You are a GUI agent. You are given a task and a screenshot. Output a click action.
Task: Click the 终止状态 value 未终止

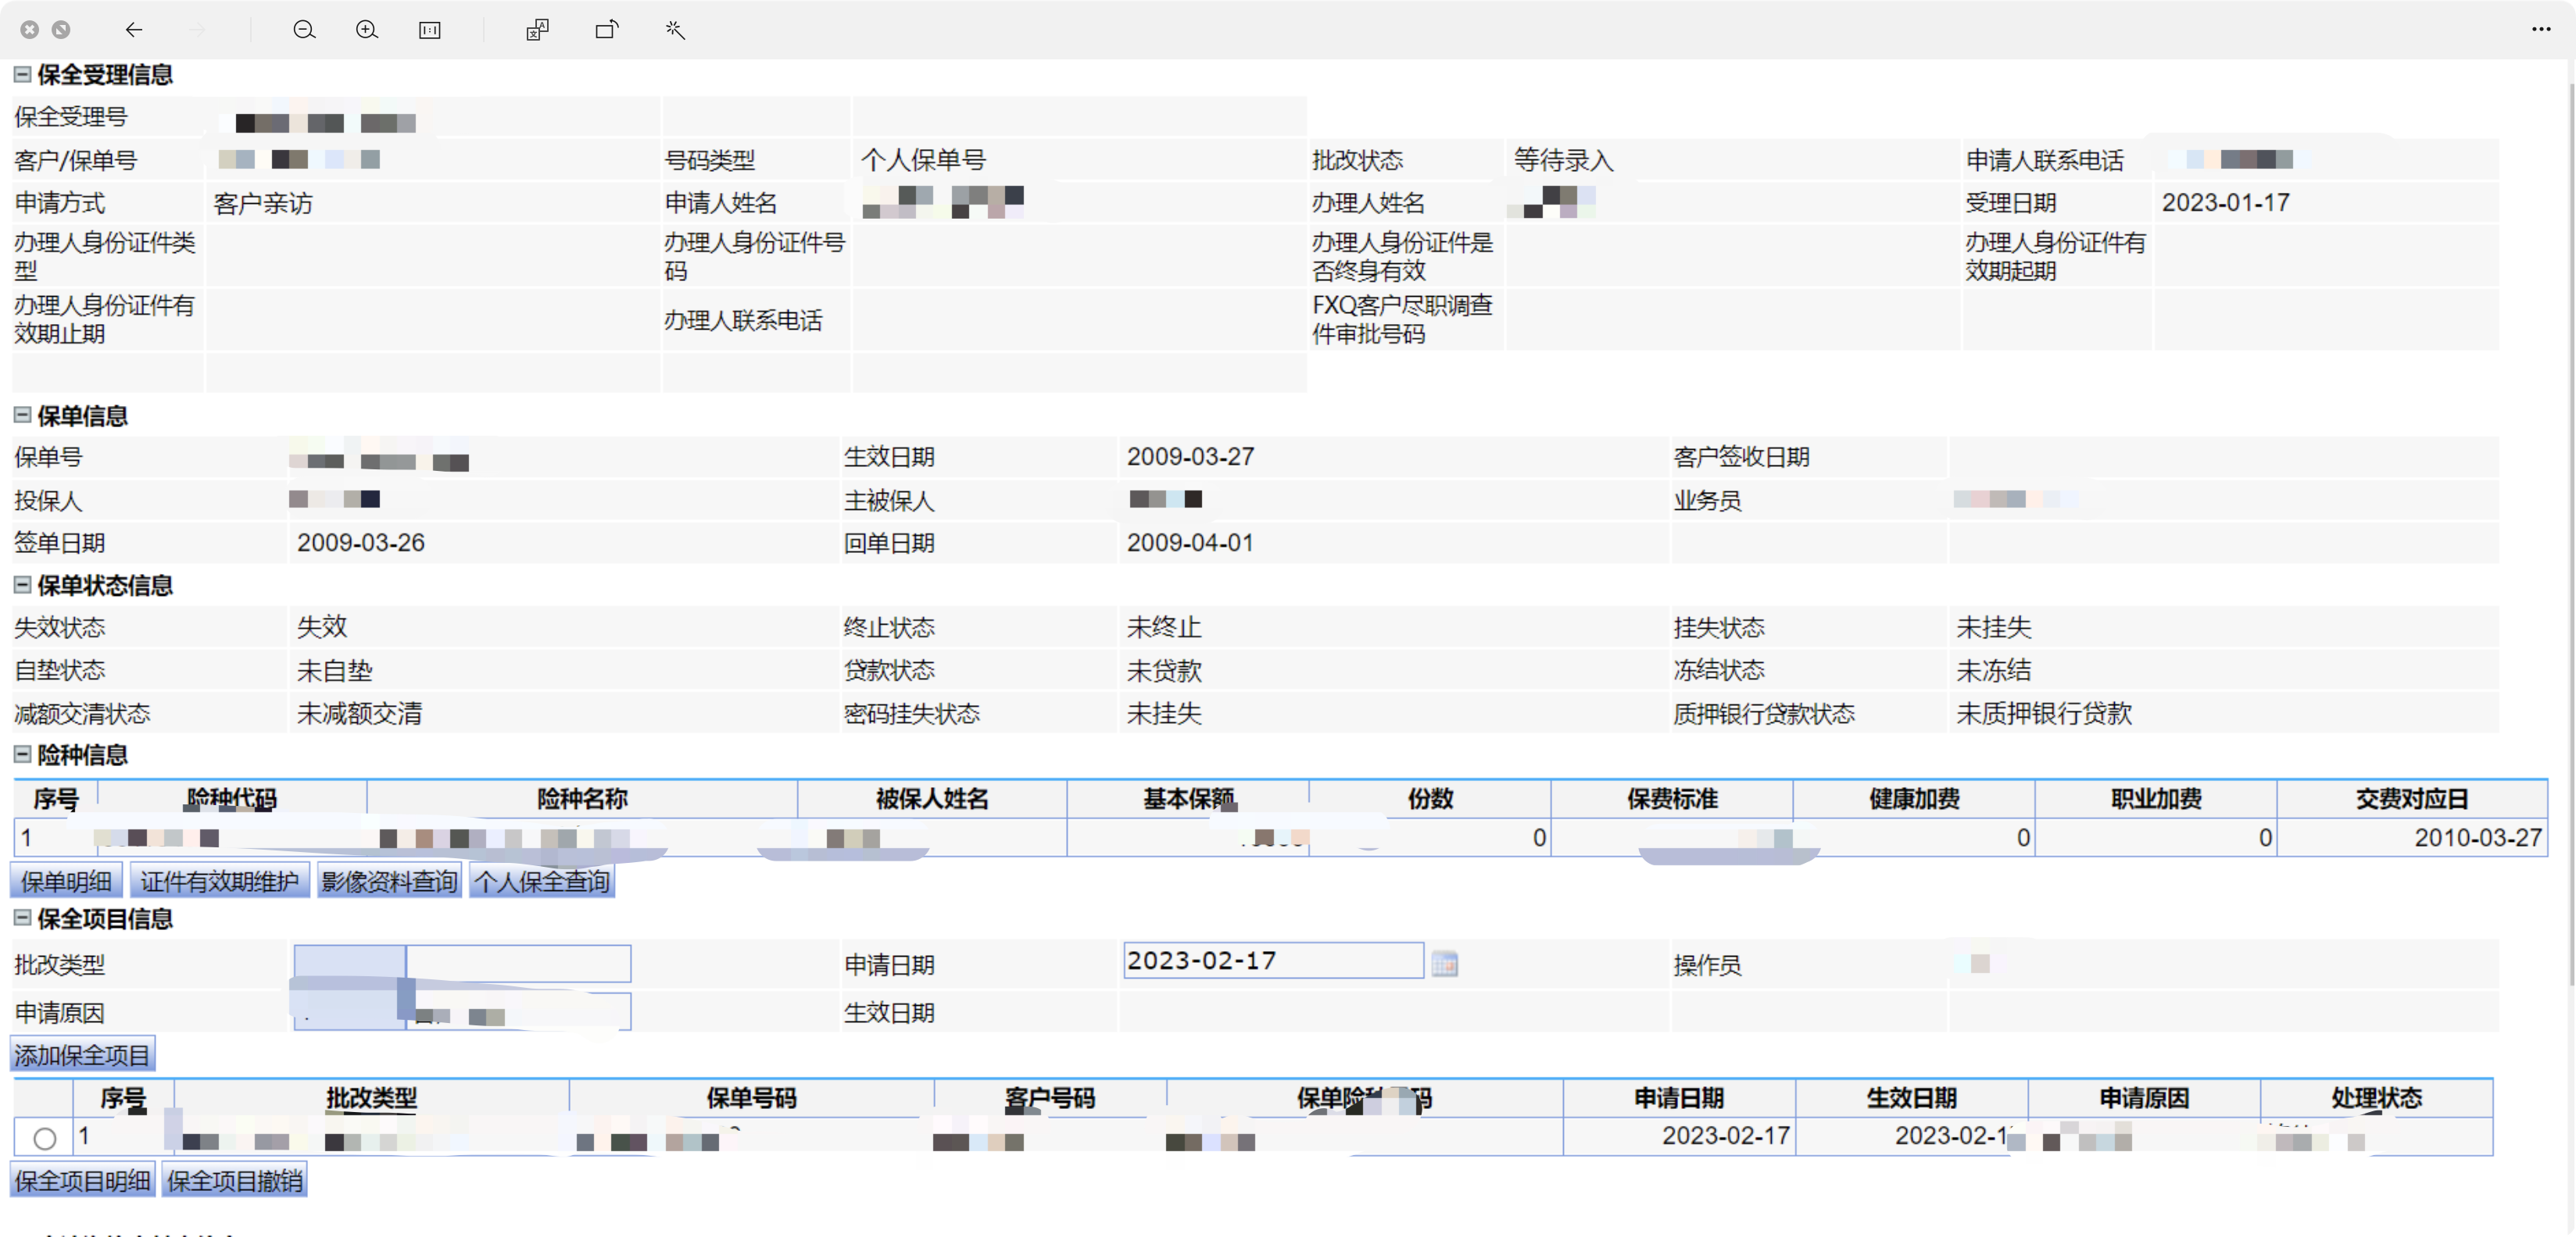1164,628
